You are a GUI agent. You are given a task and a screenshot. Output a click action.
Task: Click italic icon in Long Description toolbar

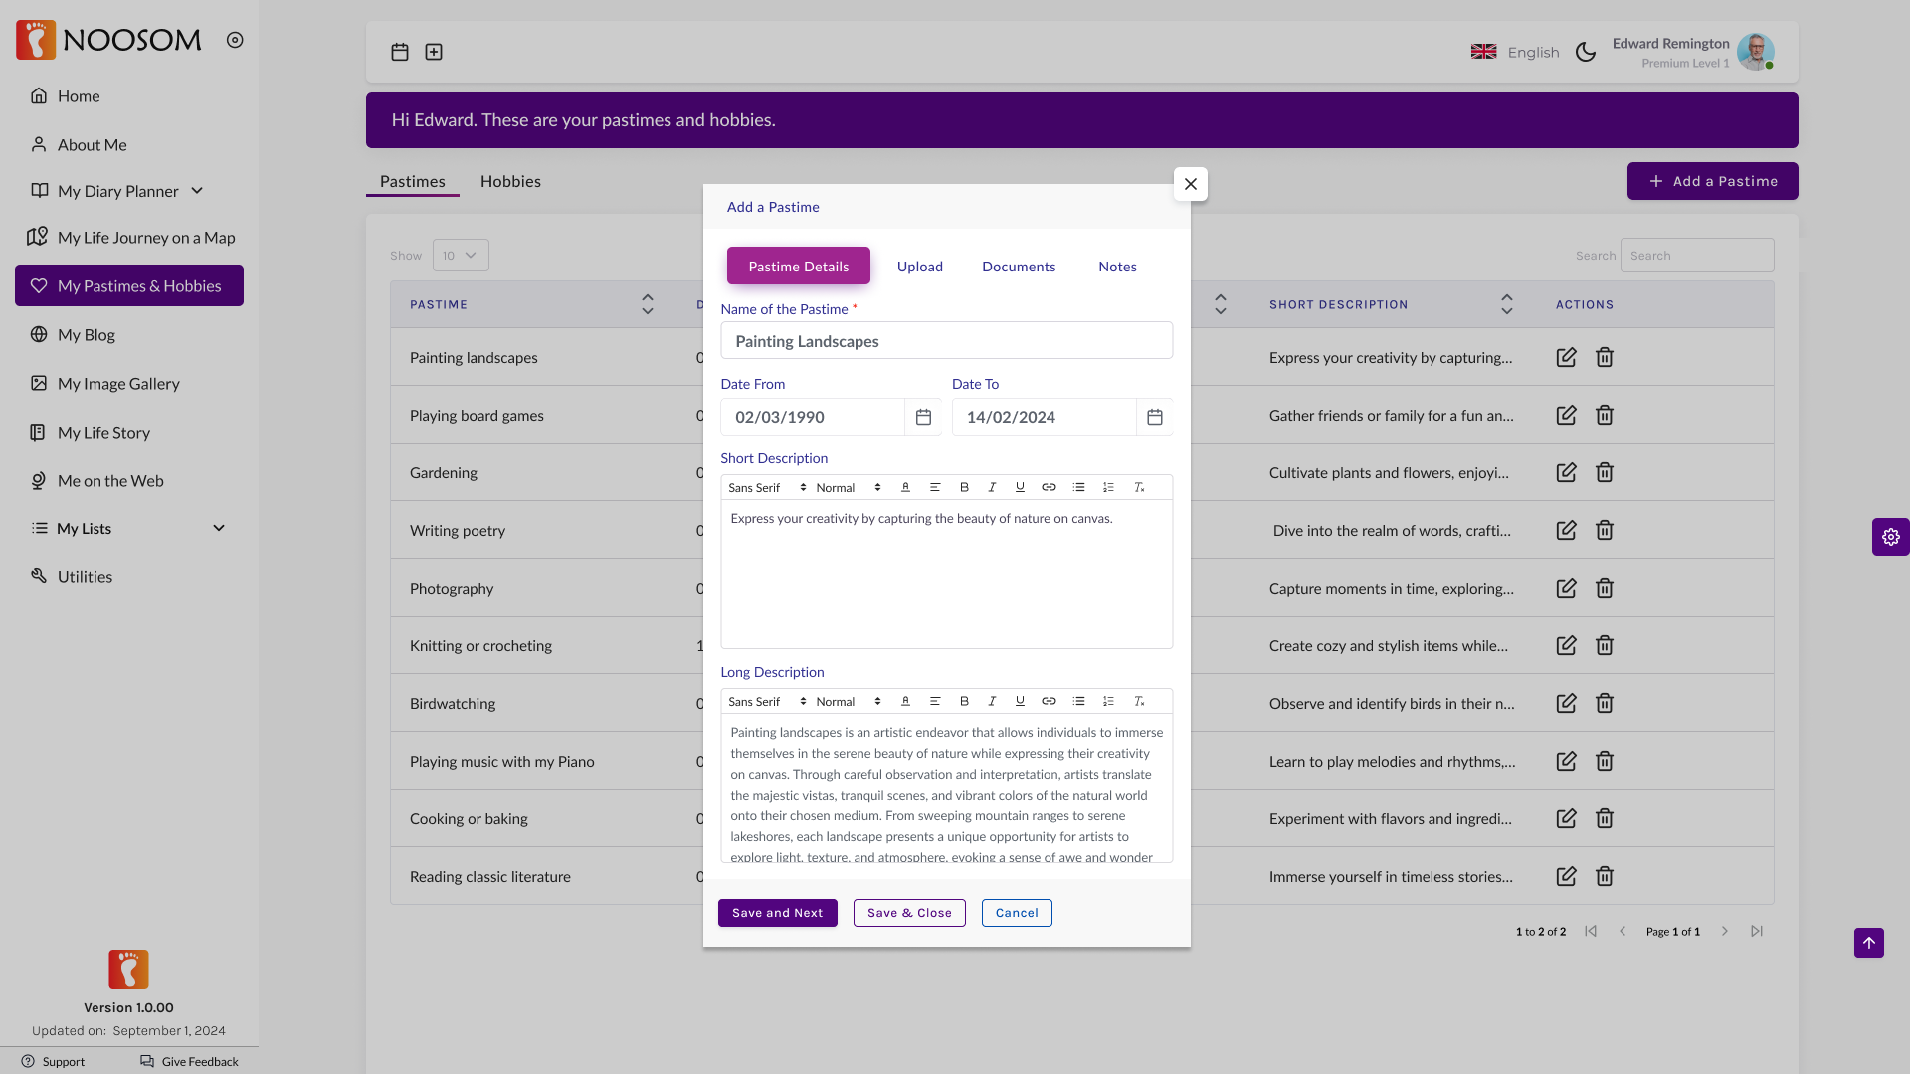coord(992,701)
